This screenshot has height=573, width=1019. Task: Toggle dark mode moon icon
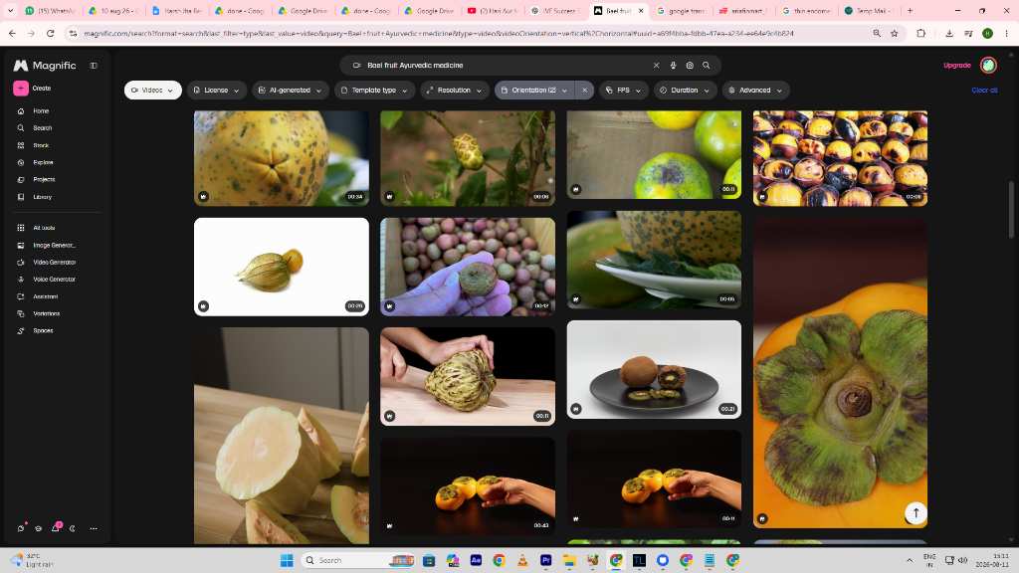tap(73, 528)
